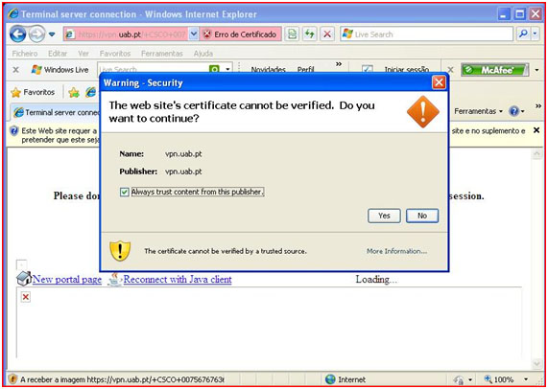Click the green Refresh arrows icon

[309, 34]
